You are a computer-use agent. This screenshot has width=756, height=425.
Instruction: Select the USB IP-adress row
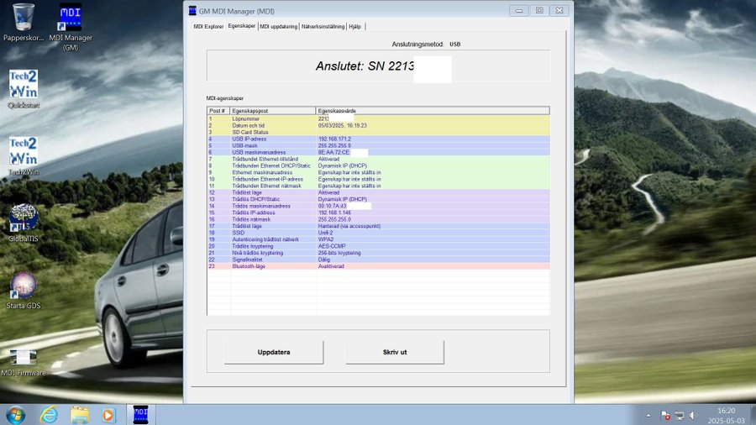pyautogui.click(x=379, y=139)
